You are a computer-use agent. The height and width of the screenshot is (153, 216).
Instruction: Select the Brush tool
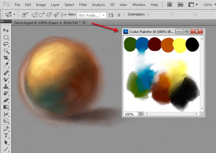click(6, 80)
